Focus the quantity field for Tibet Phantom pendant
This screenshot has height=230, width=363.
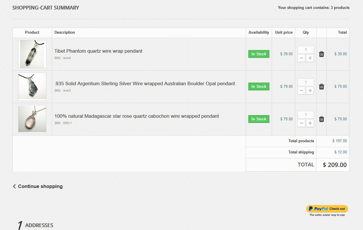click(x=306, y=50)
